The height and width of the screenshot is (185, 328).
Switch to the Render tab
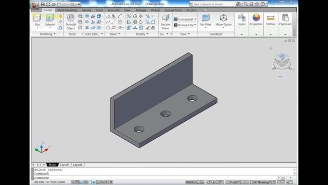click(x=87, y=10)
